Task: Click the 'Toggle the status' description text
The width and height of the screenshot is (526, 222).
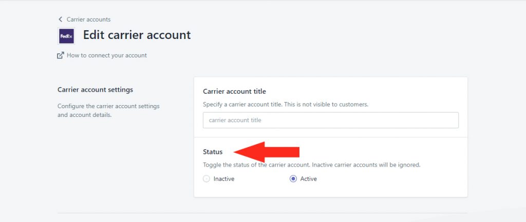Action: pos(312,165)
